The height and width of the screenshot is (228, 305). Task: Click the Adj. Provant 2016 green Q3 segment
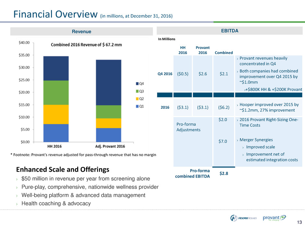coord(108,112)
